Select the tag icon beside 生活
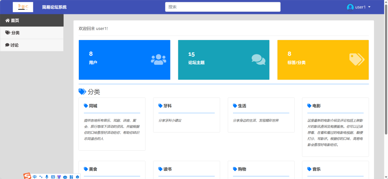This screenshot has width=388, height=179. click(x=235, y=106)
